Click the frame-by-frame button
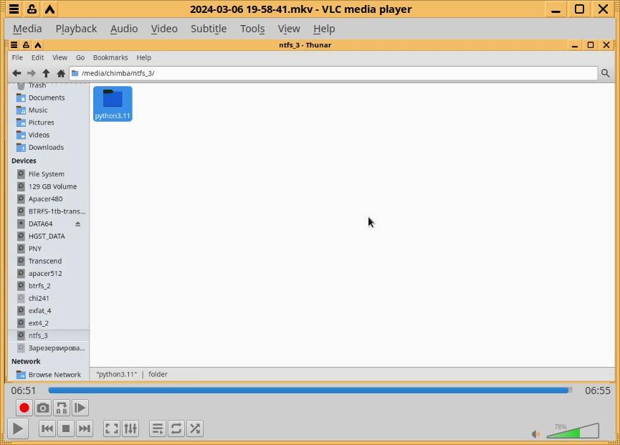The width and height of the screenshot is (620, 445). [80, 408]
